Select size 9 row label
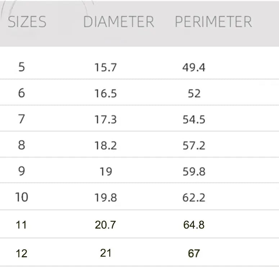Image resolution: width=279 pixels, height=267 pixels. pyautogui.click(x=22, y=171)
